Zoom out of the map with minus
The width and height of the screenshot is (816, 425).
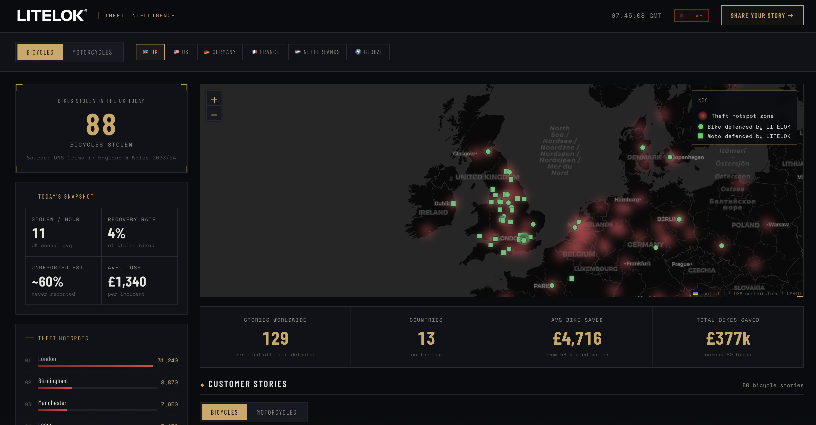click(214, 115)
